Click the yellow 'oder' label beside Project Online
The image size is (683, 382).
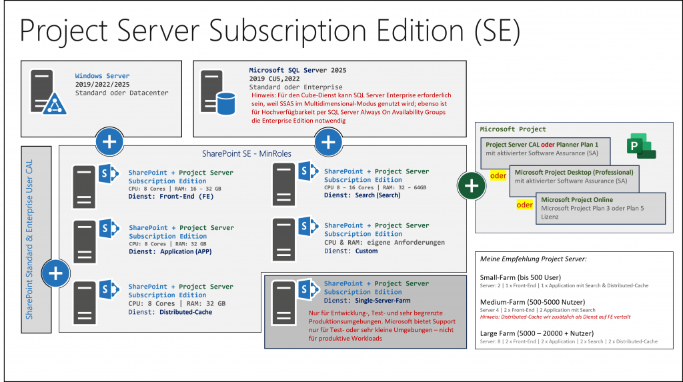[x=524, y=205]
